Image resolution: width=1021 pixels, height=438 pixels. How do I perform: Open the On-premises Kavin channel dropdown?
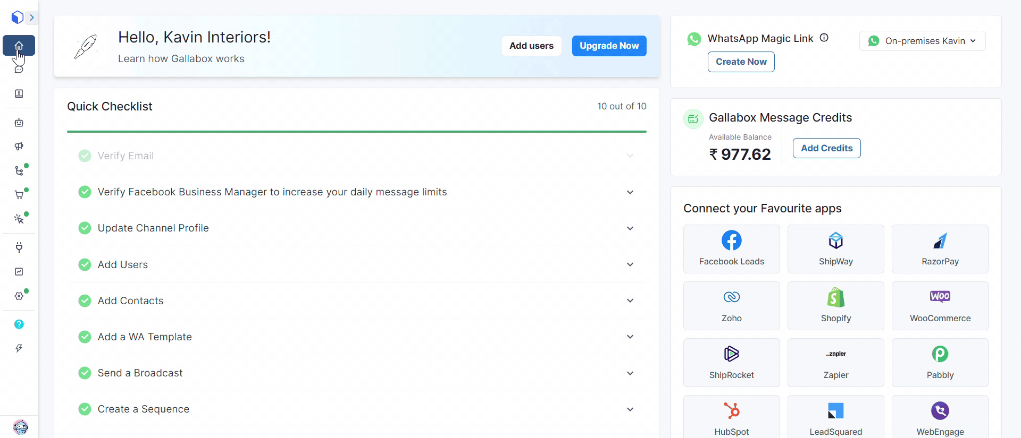tap(922, 41)
